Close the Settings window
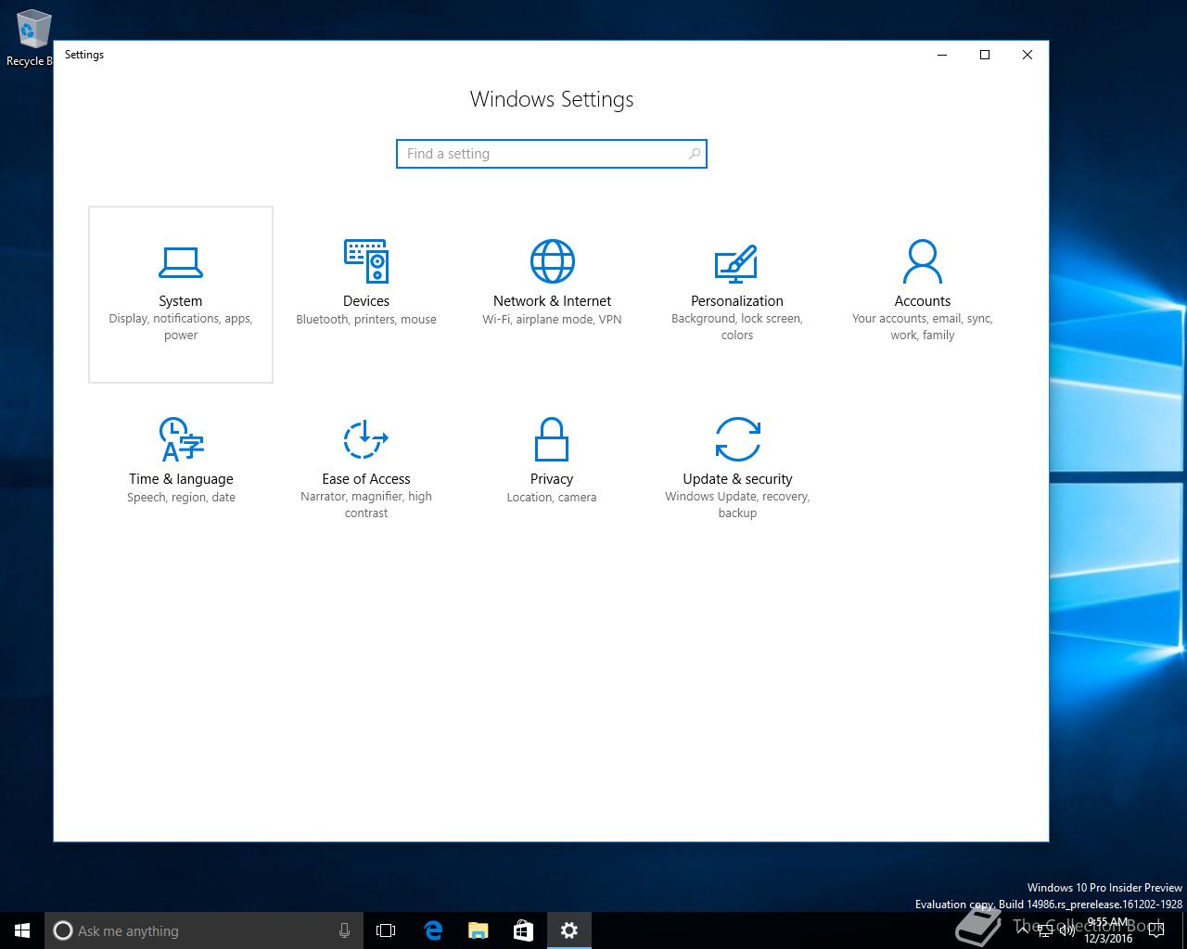 tap(1027, 55)
